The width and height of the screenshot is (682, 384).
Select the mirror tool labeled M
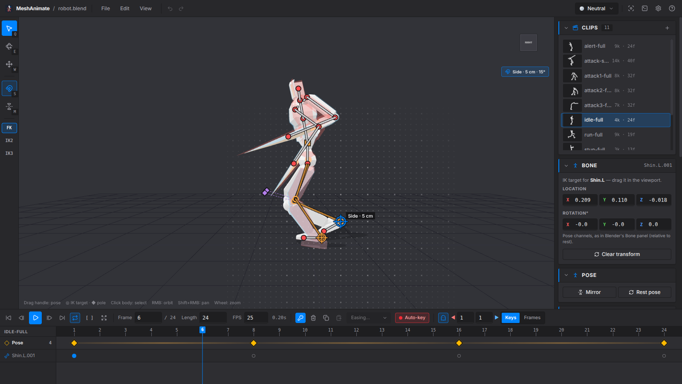[x=9, y=106]
